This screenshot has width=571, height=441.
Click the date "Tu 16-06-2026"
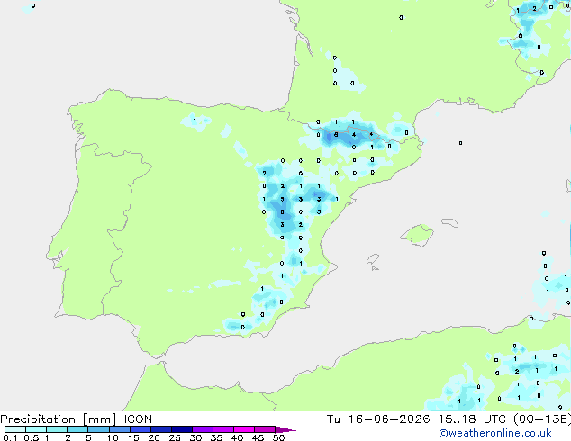378,419
